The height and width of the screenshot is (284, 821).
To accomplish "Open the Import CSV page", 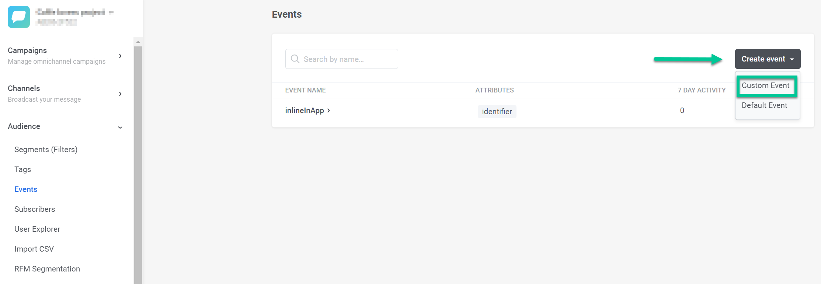I will [34, 249].
